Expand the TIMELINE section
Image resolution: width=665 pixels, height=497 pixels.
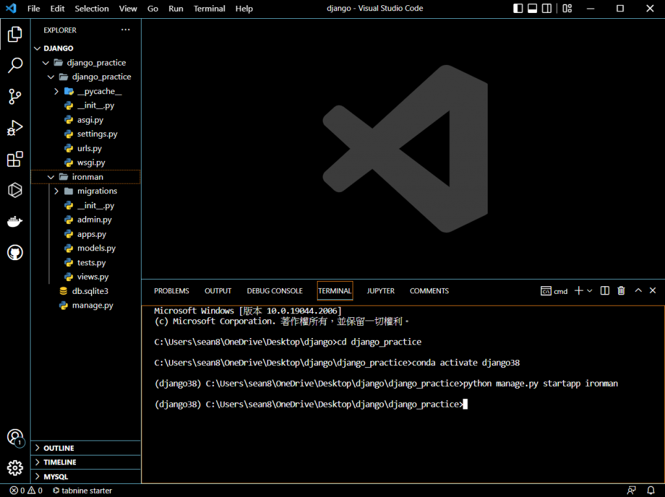(x=86, y=462)
